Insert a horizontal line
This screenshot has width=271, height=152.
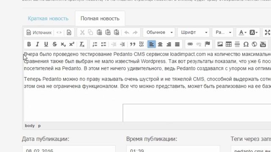pos(237,44)
